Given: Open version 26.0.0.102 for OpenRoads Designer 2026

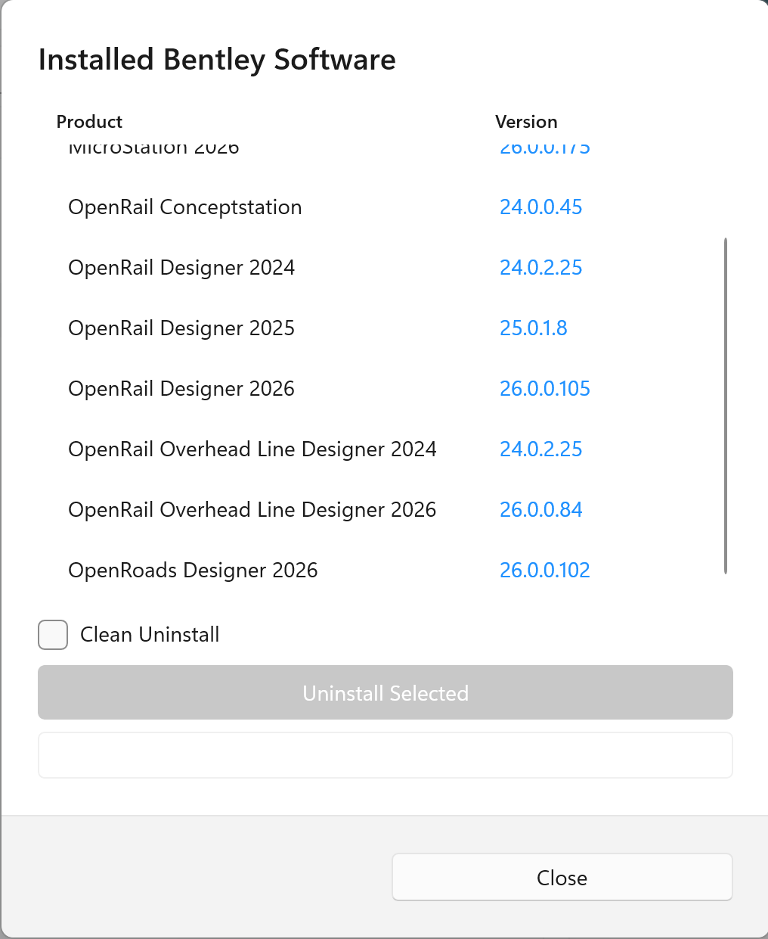Looking at the screenshot, I should [x=544, y=570].
